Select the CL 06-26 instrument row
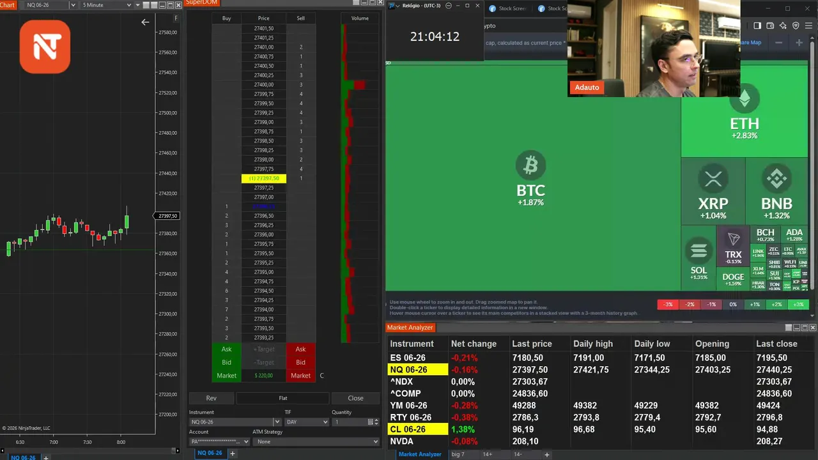Viewport: 818px width, 460px height. click(601, 429)
